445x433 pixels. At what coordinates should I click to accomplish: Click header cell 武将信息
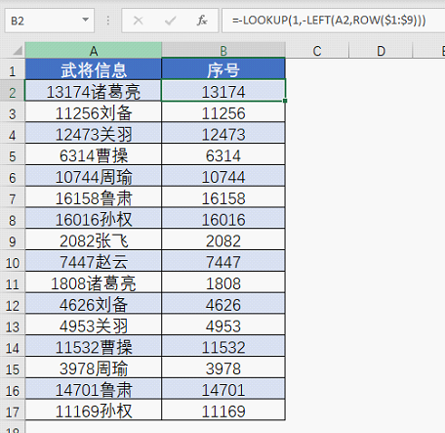click(94, 69)
